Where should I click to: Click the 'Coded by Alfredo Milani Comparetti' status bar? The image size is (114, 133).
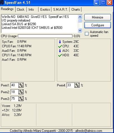[x=56, y=131]
